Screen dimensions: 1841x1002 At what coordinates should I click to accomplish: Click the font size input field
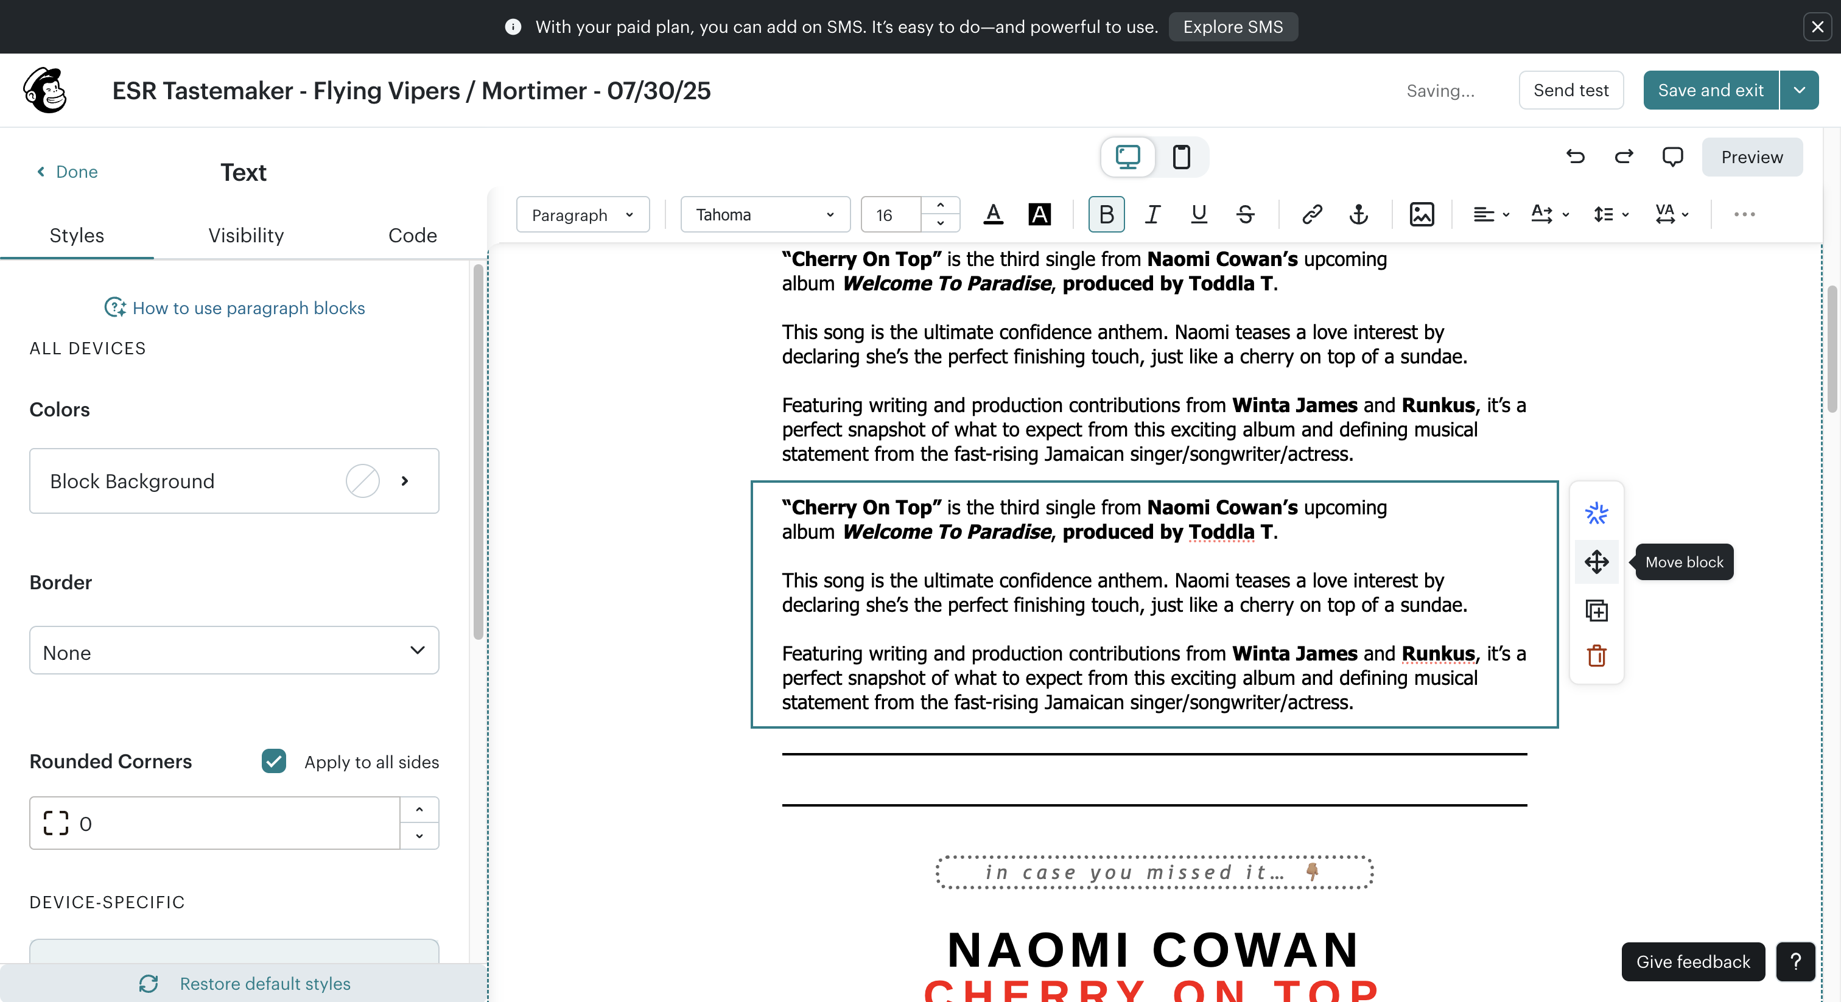(x=892, y=214)
